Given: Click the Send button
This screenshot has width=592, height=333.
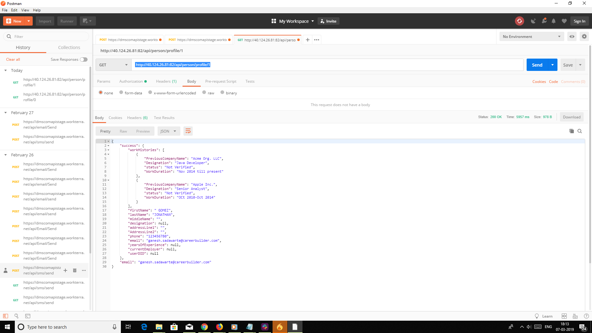Looking at the screenshot, I should click(537, 65).
